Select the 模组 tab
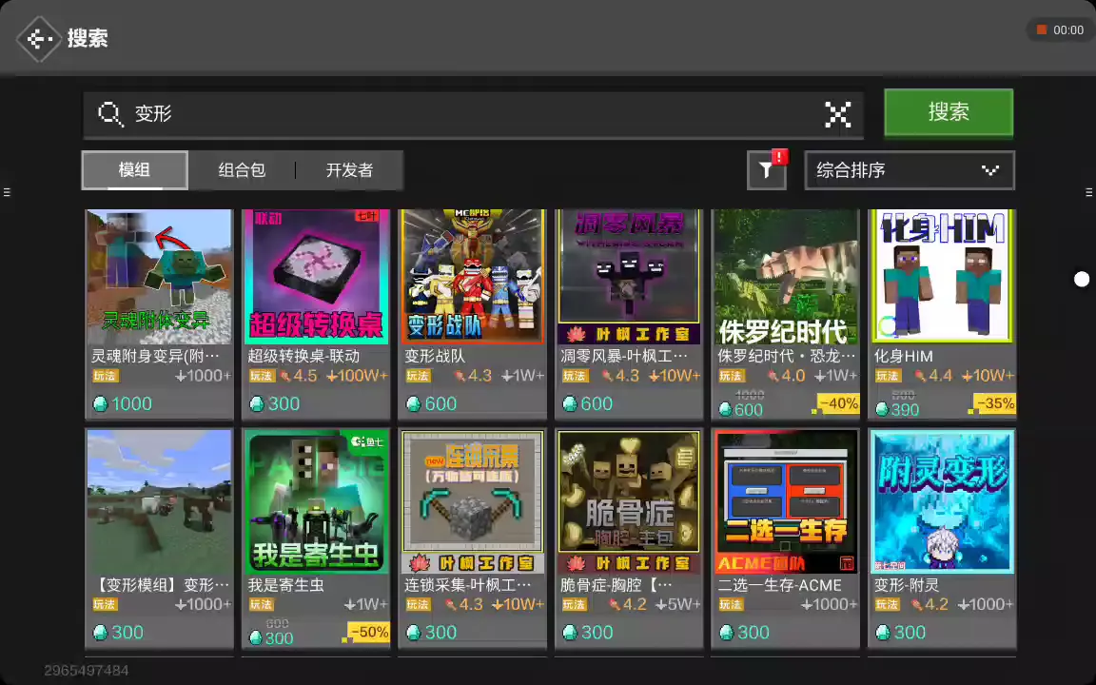This screenshot has height=685, width=1096. point(134,170)
